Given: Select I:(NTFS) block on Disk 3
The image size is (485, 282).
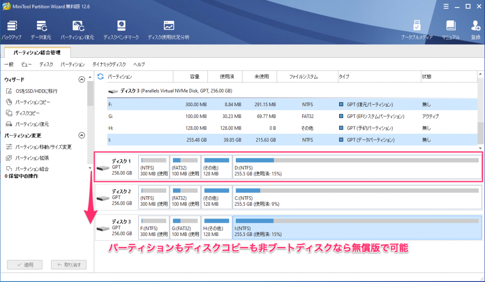Looking at the screenshot, I should coord(357,227).
